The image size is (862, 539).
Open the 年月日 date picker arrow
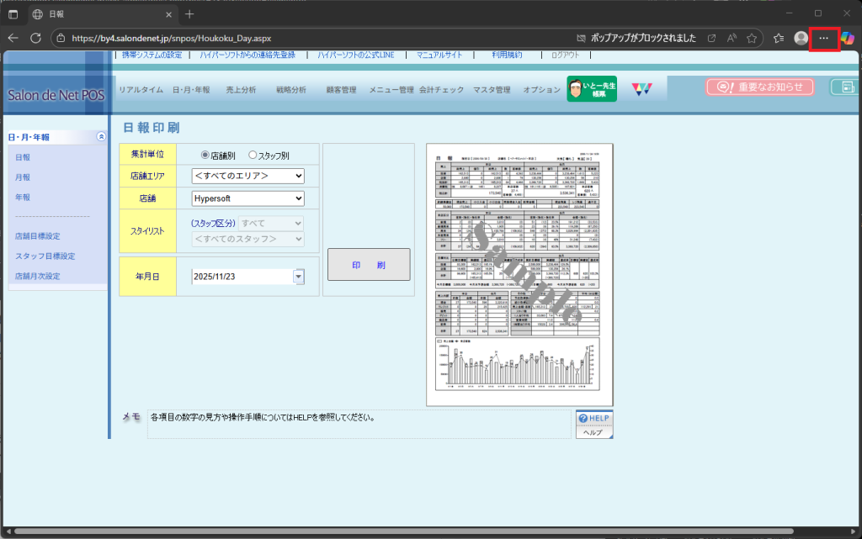tap(298, 276)
